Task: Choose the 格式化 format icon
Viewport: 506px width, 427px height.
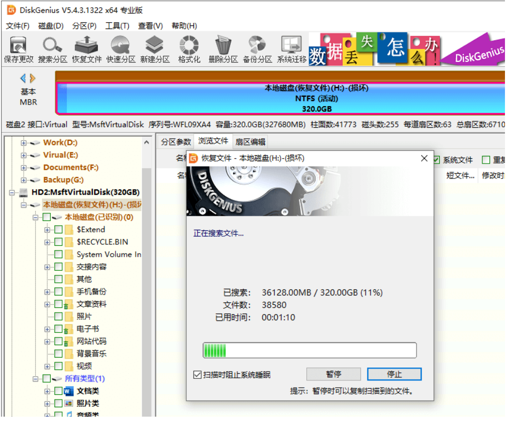Action: point(189,49)
